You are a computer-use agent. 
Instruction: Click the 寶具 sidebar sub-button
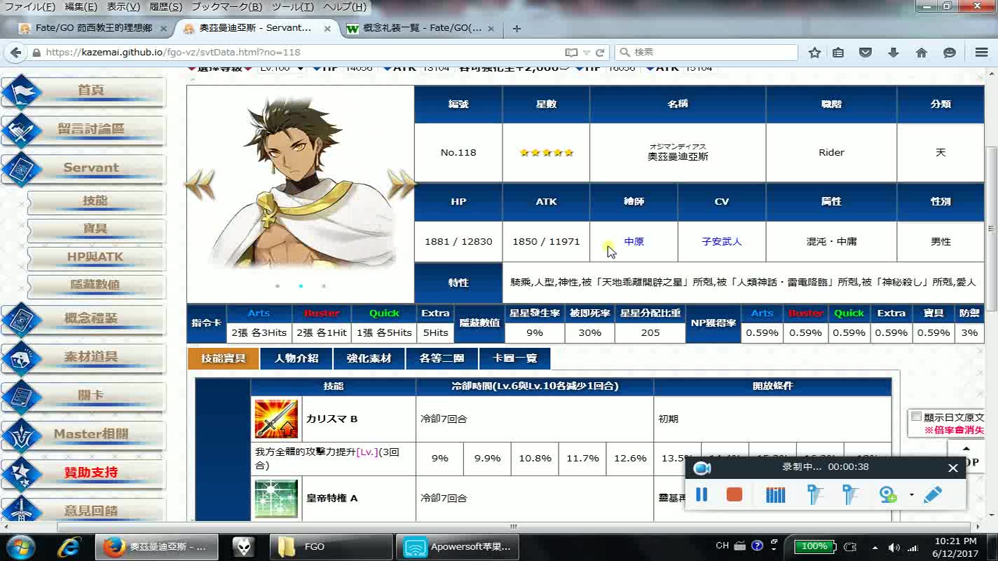(95, 229)
